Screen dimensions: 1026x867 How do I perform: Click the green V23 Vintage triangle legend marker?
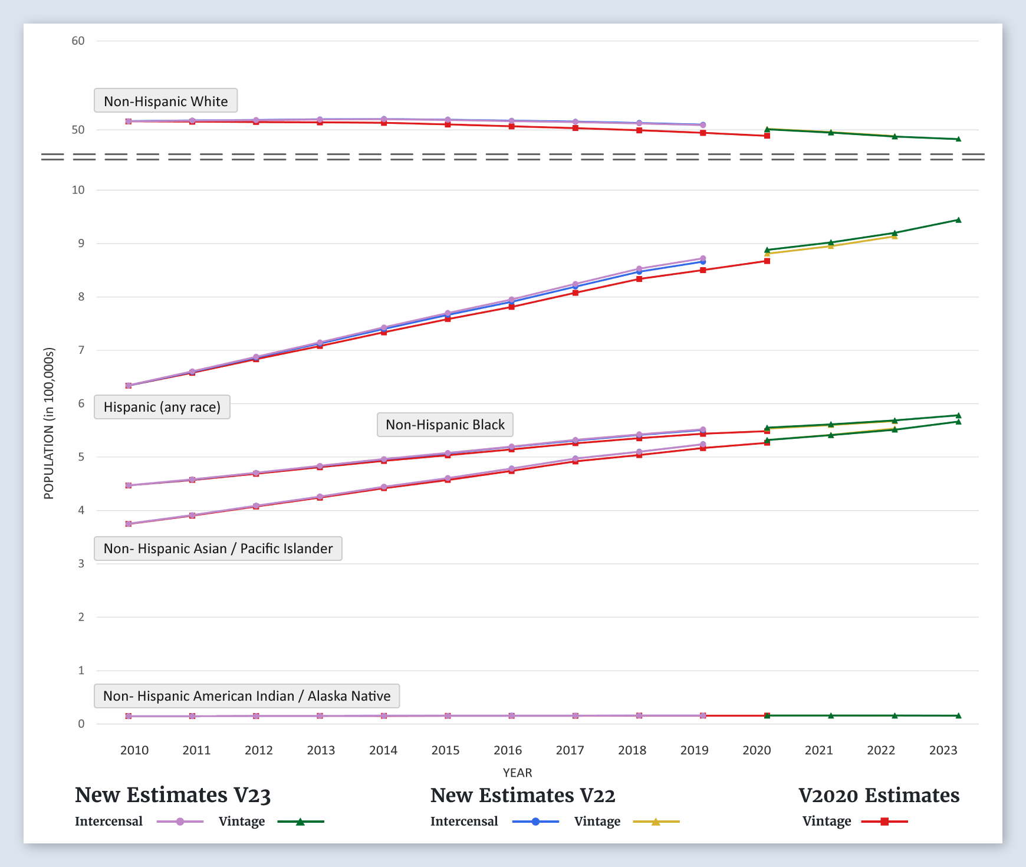tap(300, 822)
